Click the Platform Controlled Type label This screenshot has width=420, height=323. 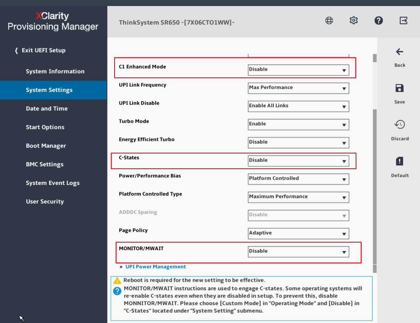coord(151,194)
